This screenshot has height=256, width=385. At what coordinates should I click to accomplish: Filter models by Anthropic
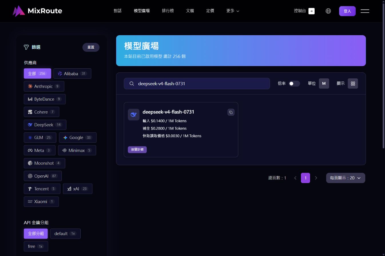(x=44, y=86)
